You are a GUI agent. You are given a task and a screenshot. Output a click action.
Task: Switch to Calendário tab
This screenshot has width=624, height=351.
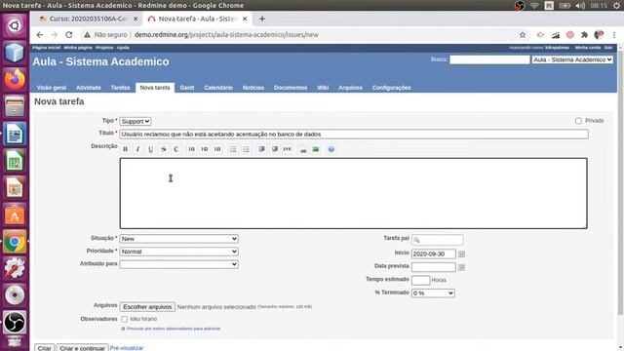point(218,88)
